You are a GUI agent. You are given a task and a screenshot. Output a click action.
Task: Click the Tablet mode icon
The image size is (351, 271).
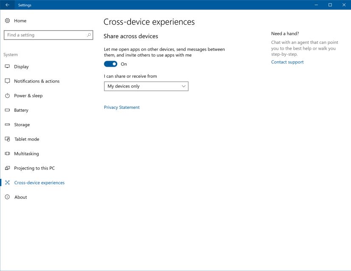point(7,139)
